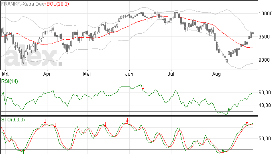Click the 60,00 RSI axis value
The width and height of the screenshot is (277, 155).
click(x=265, y=93)
